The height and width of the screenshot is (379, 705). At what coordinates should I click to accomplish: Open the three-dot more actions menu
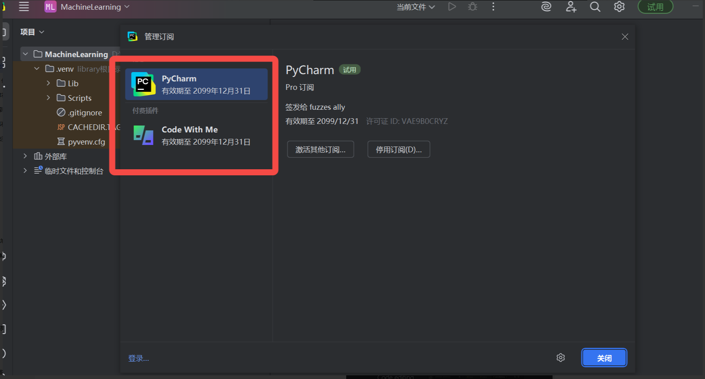click(493, 7)
